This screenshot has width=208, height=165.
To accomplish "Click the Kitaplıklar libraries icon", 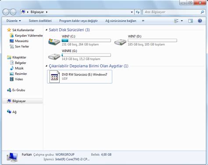I will tap(9, 57).
